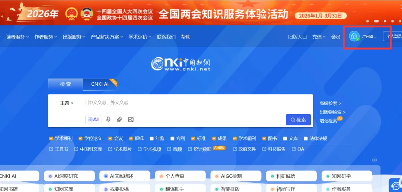Open the 我要投稿 card
The height and width of the screenshot is (192, 402).
[125, 188]
